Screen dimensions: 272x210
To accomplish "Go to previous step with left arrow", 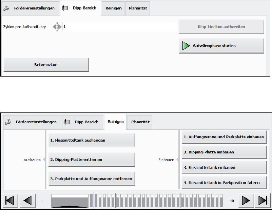I will click(27, 201).
